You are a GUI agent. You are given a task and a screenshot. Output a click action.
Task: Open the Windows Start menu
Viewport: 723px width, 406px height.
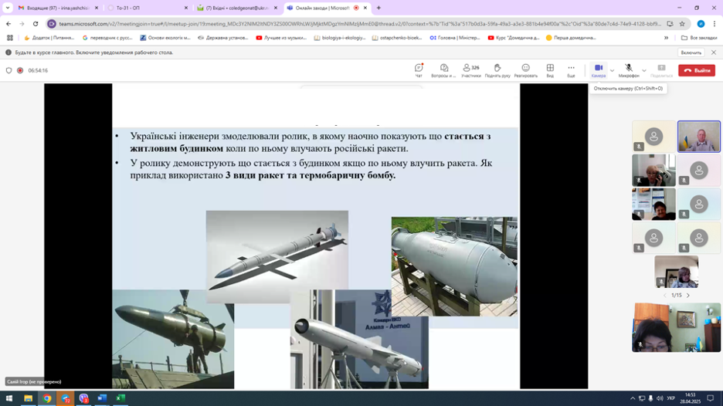8,398
